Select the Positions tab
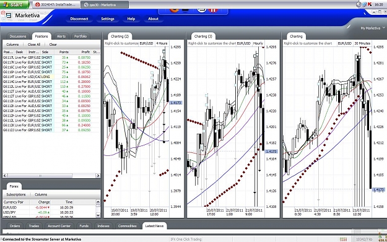This screenshot has width=387, height=242. (x=41, y=37)
